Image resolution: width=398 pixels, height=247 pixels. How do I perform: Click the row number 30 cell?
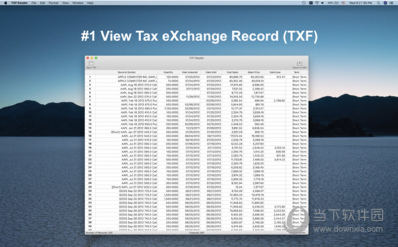(90, 191)
